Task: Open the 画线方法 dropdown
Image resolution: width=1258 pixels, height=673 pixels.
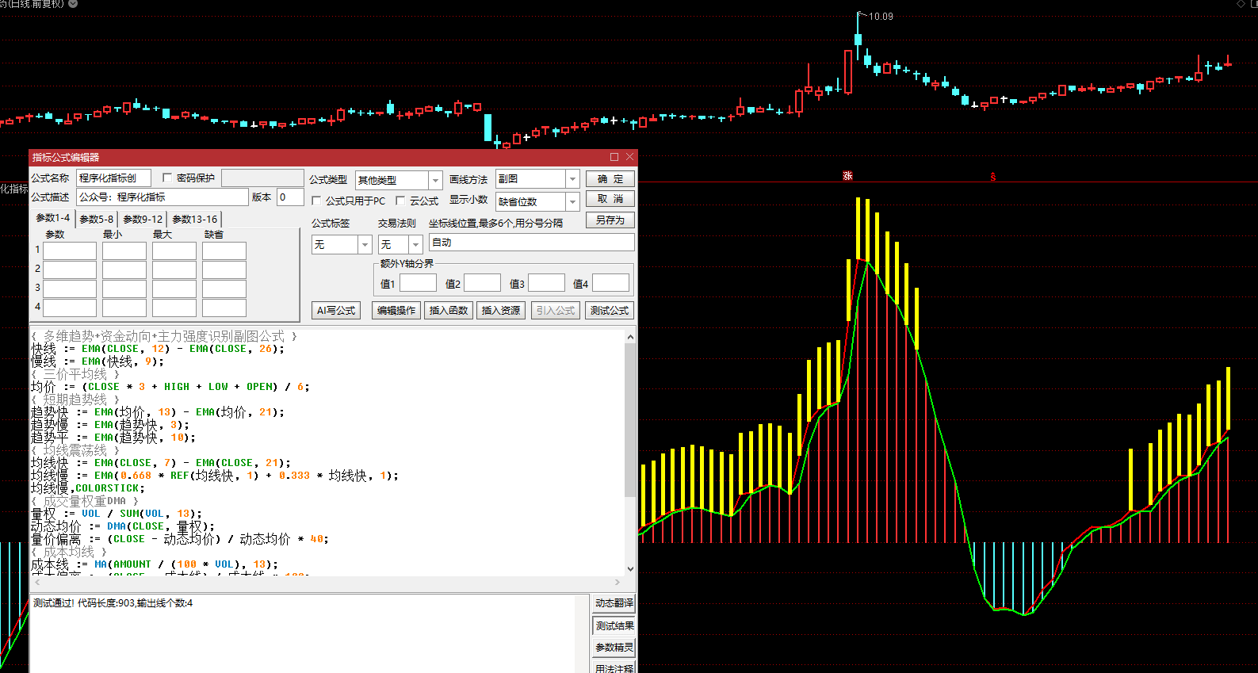Action: coord(572,179)
